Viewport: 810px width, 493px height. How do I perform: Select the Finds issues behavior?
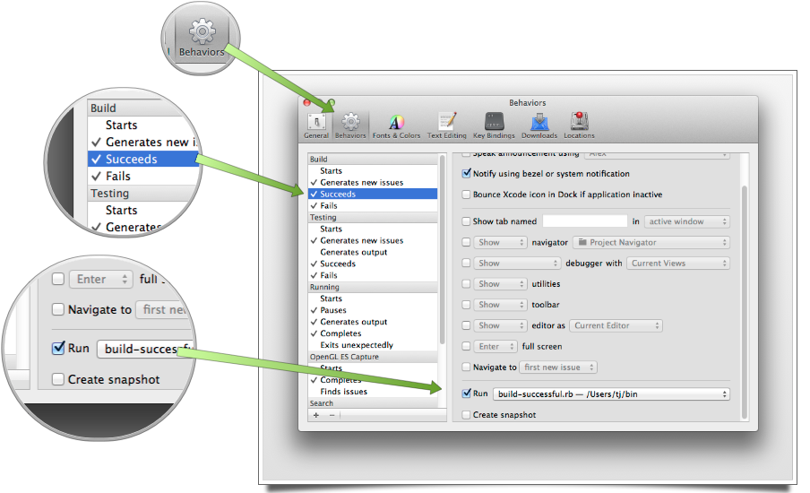tap(373, 392)
